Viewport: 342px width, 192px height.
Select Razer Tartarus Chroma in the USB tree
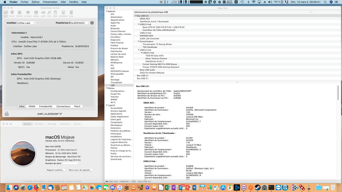point(156,58)
